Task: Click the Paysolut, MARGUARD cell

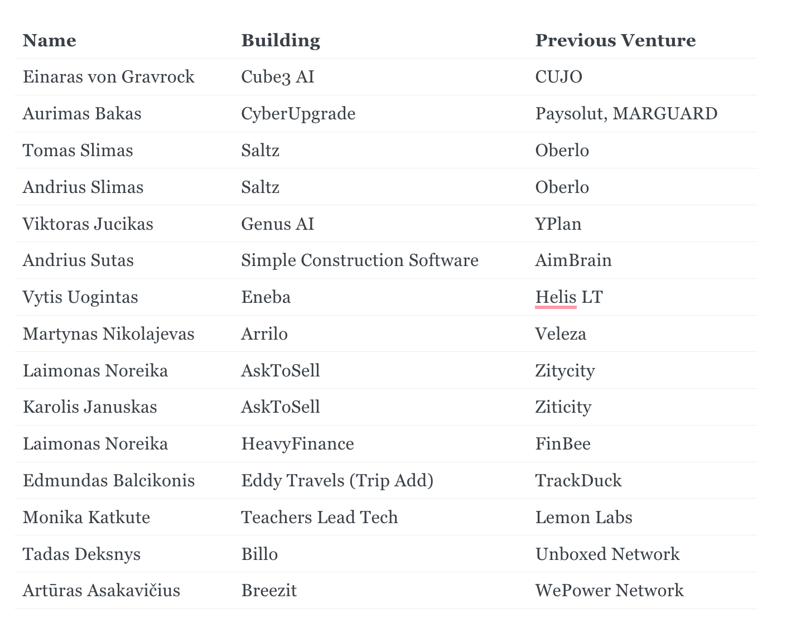Action: coord(626,114)
